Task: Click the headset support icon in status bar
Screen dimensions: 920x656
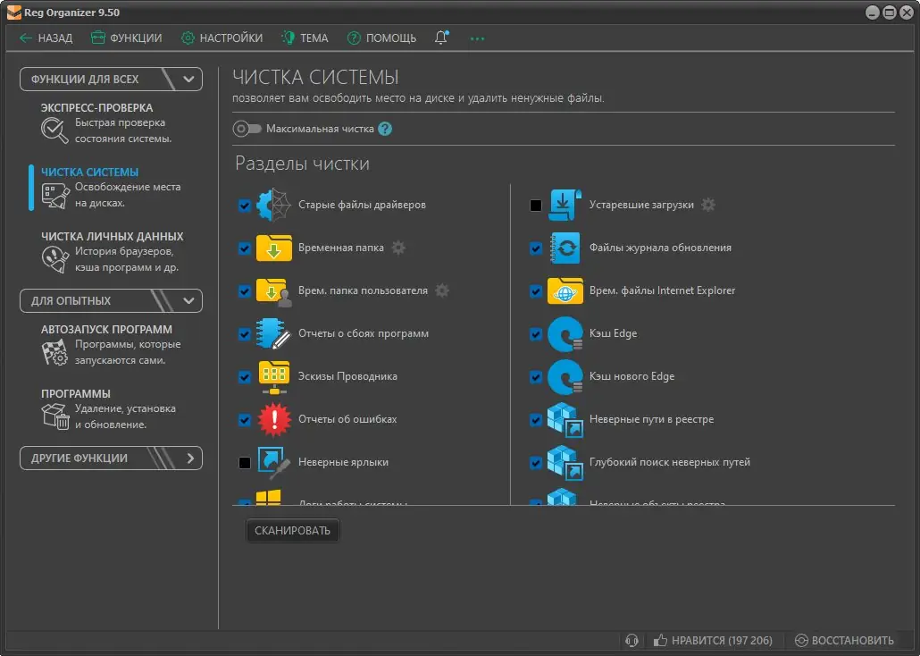Action: click(x=631, y=640)
